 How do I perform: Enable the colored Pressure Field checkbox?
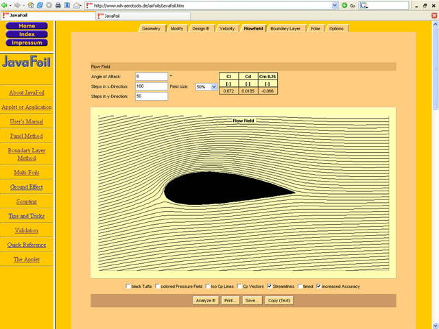(158, 287)
